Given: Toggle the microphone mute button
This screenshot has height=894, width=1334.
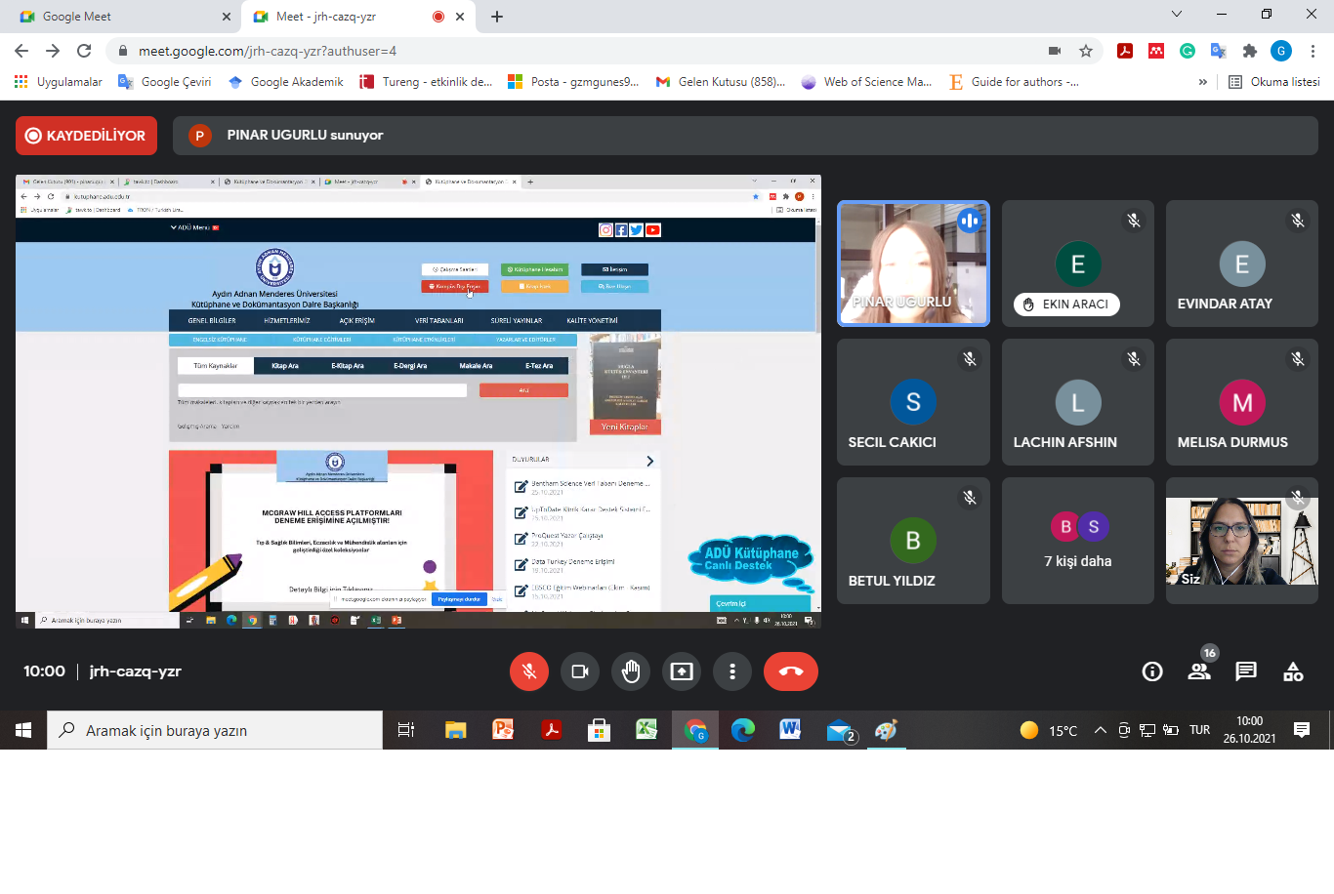Looking at the screenshot, I should tap(529, 671).
